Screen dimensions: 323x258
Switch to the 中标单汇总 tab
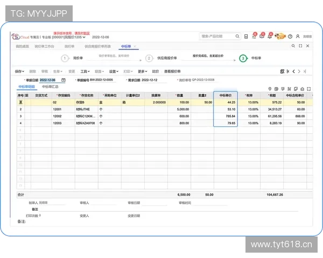tap(50, 86)
